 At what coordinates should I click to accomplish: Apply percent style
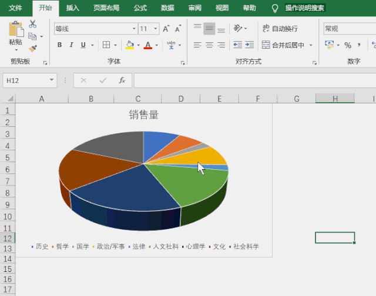point(348,45)
